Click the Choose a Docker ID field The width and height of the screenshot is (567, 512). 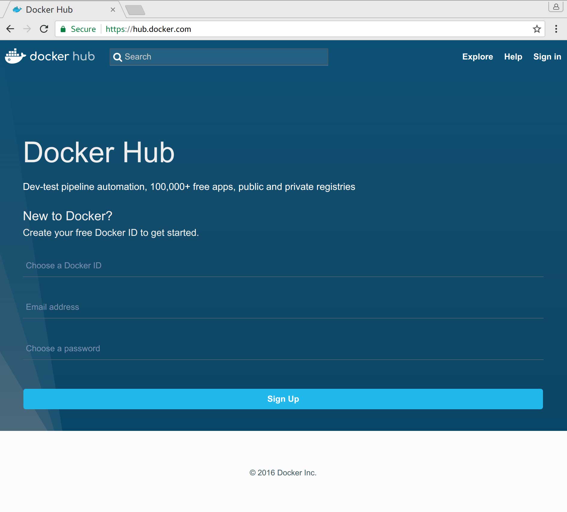(x=283, y=266)
